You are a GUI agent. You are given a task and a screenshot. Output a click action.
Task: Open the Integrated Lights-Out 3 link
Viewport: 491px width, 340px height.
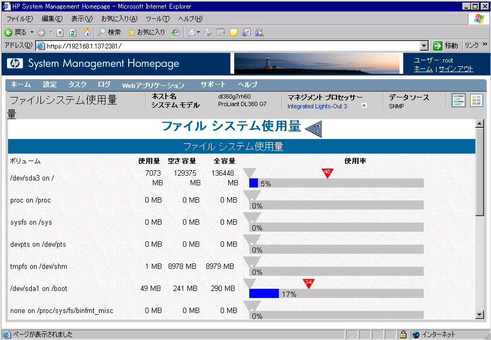click(x=317, y=106)
